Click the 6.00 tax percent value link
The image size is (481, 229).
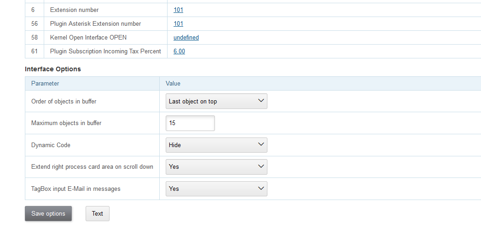(x=179, y=52)
